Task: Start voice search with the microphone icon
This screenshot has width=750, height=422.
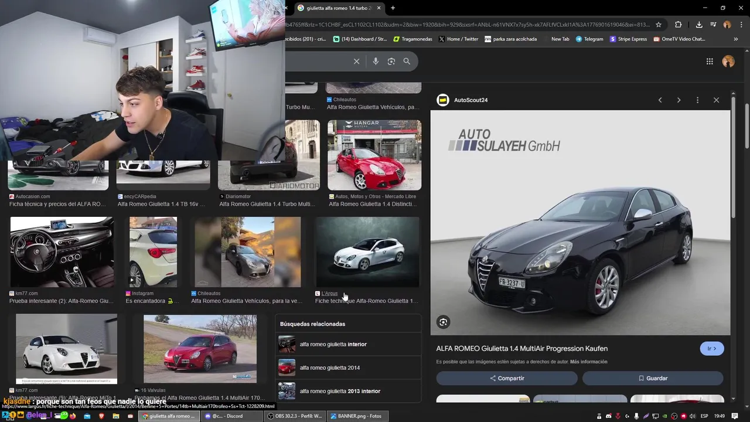Action: pyautogui.click(x=376, y=61)
